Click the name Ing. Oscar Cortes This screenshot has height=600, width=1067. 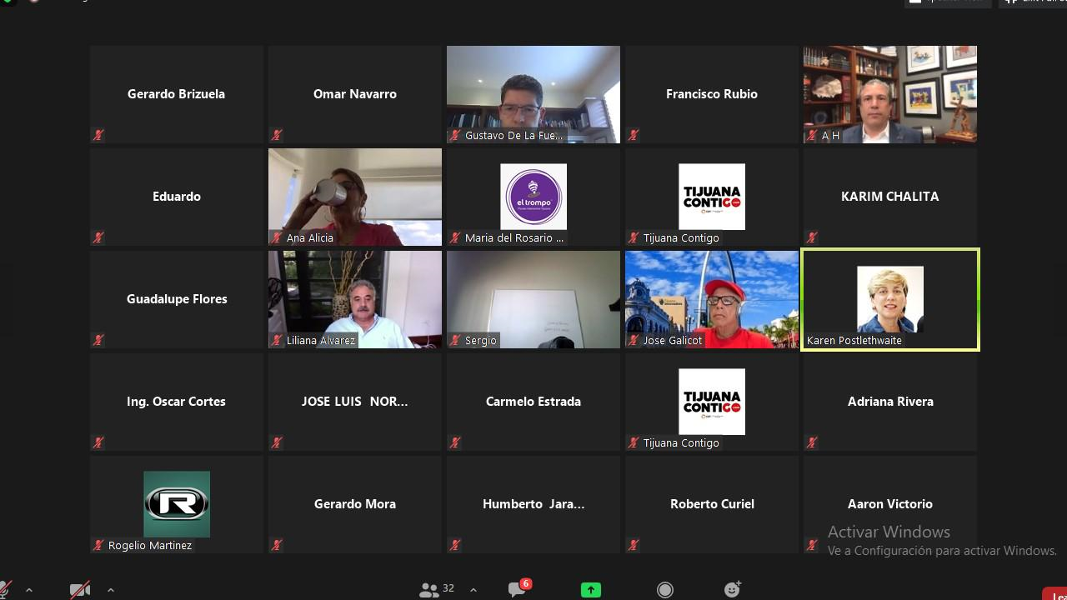coord(177,402)
